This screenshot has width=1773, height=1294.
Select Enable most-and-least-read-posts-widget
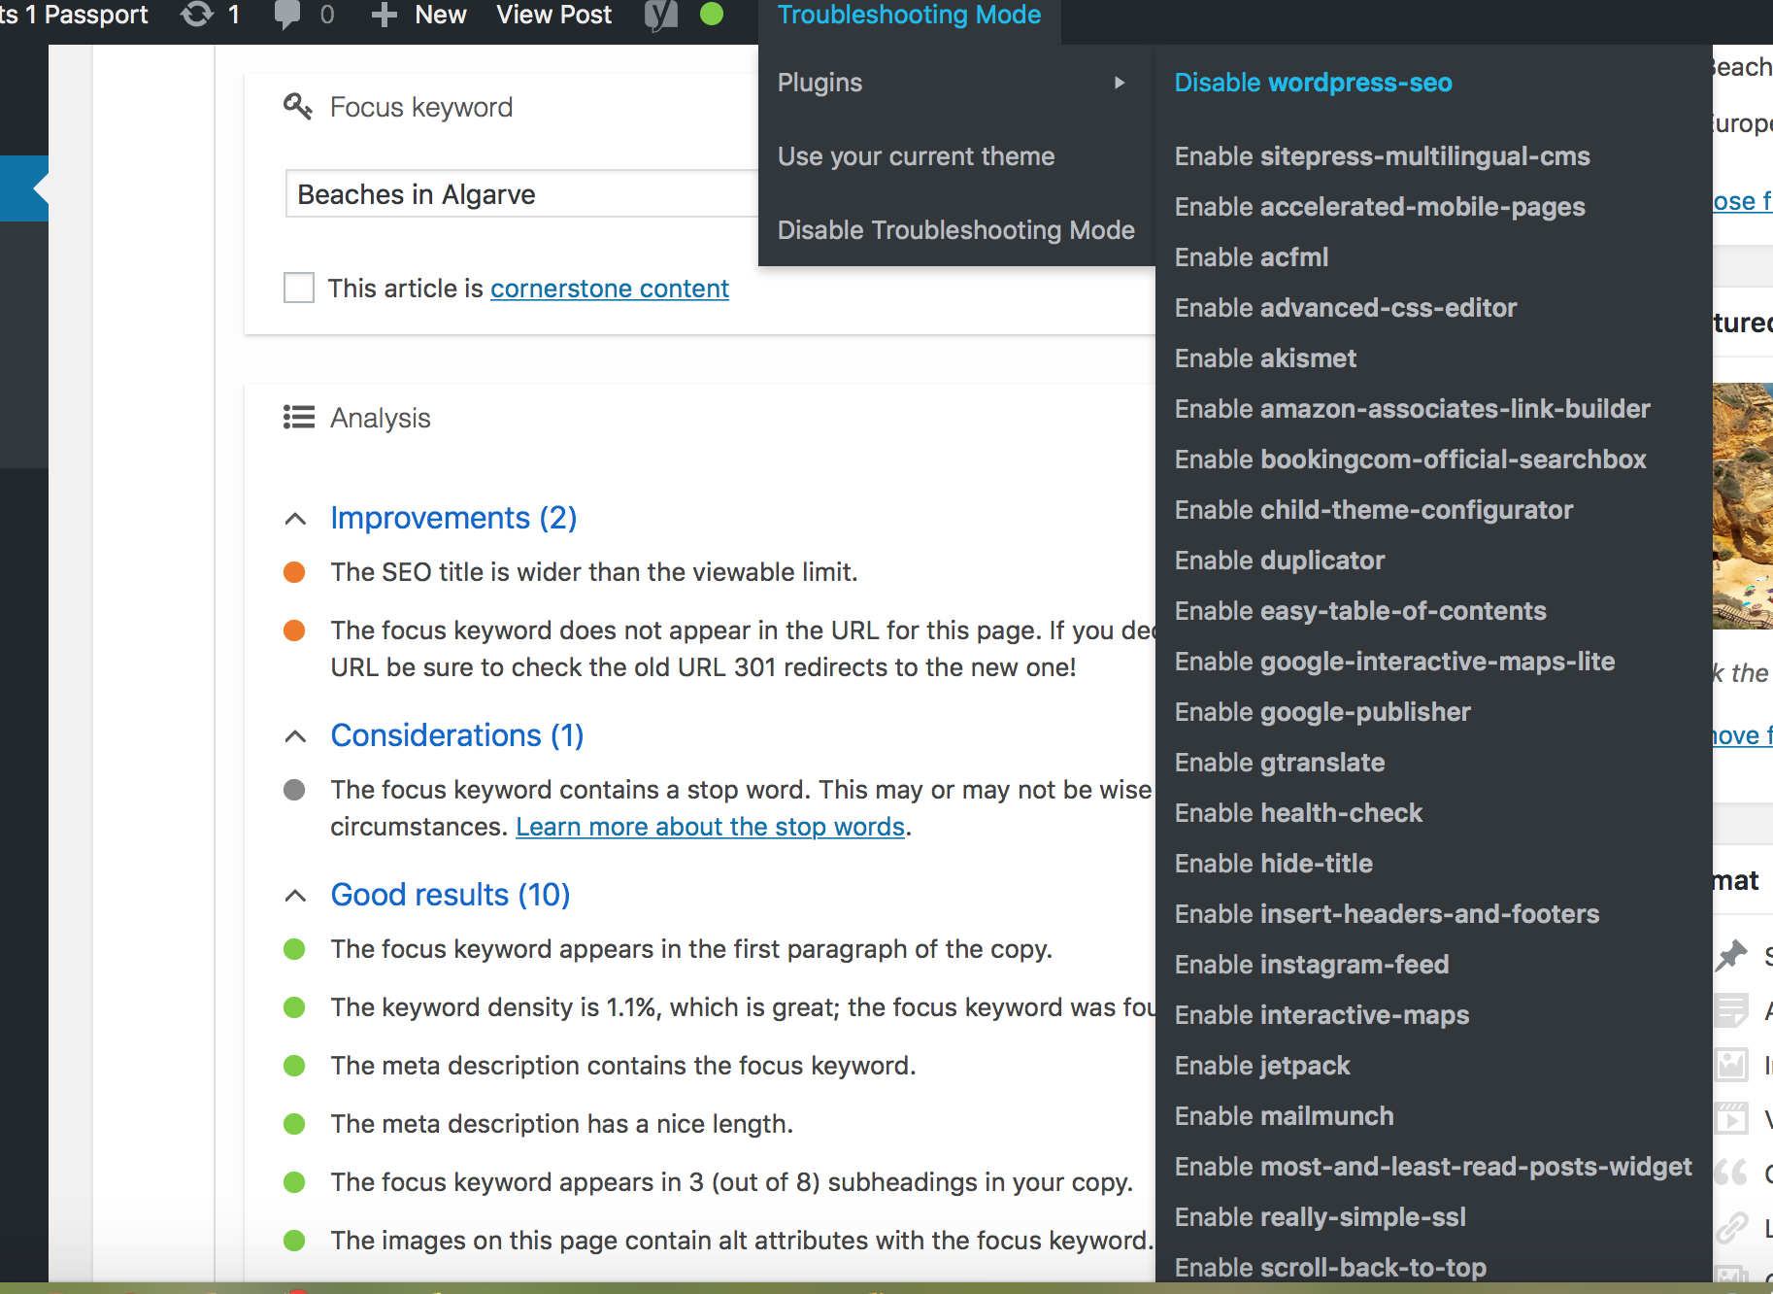tap(1433, 1167)
